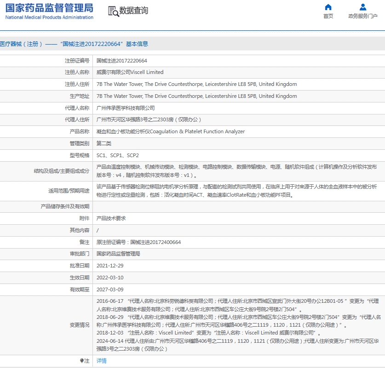Click the 代理人名称 row label
This screenshot has height=369, width=385.
[x=77, y=108]
